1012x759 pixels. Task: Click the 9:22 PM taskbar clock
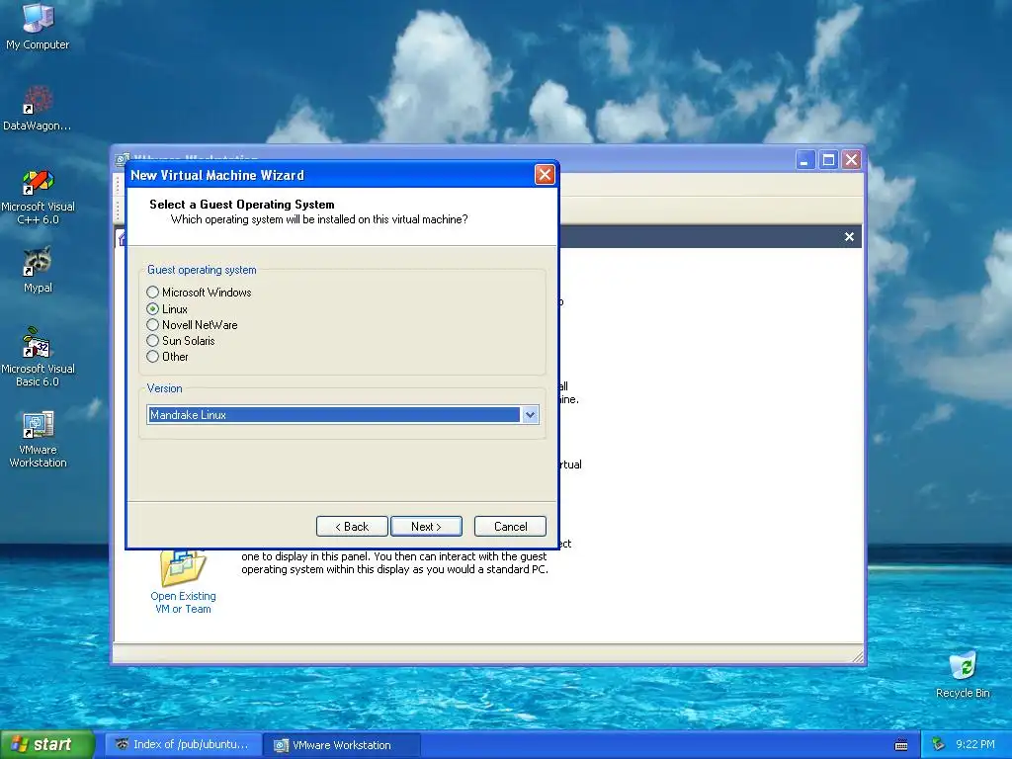click(975, 745)
